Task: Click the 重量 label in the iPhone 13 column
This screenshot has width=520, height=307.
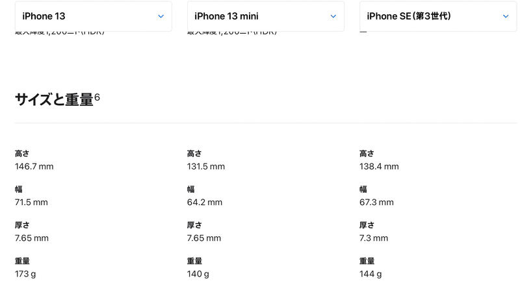Action: pyautogui.click(x=22, y=261)
